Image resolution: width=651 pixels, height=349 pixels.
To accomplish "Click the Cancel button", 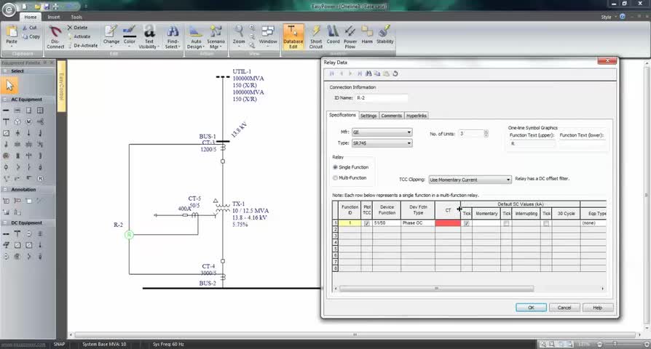I will 564,308.
